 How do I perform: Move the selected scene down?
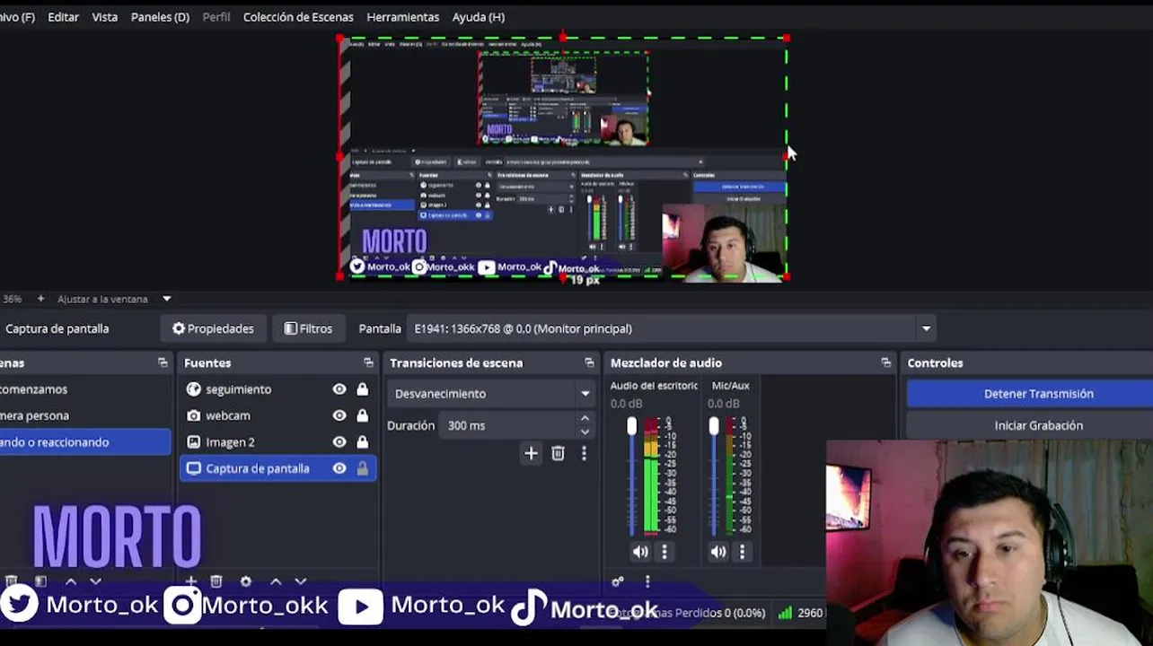[96, 581]
